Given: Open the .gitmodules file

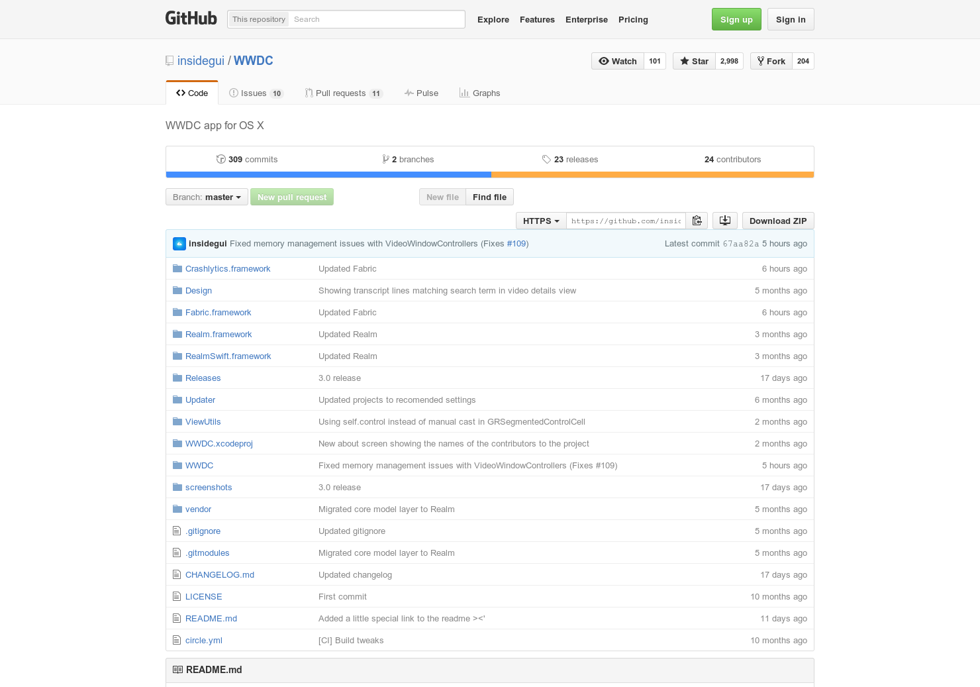Looking at the screenshot, I should pyautogui.click(x=207, y=553).
